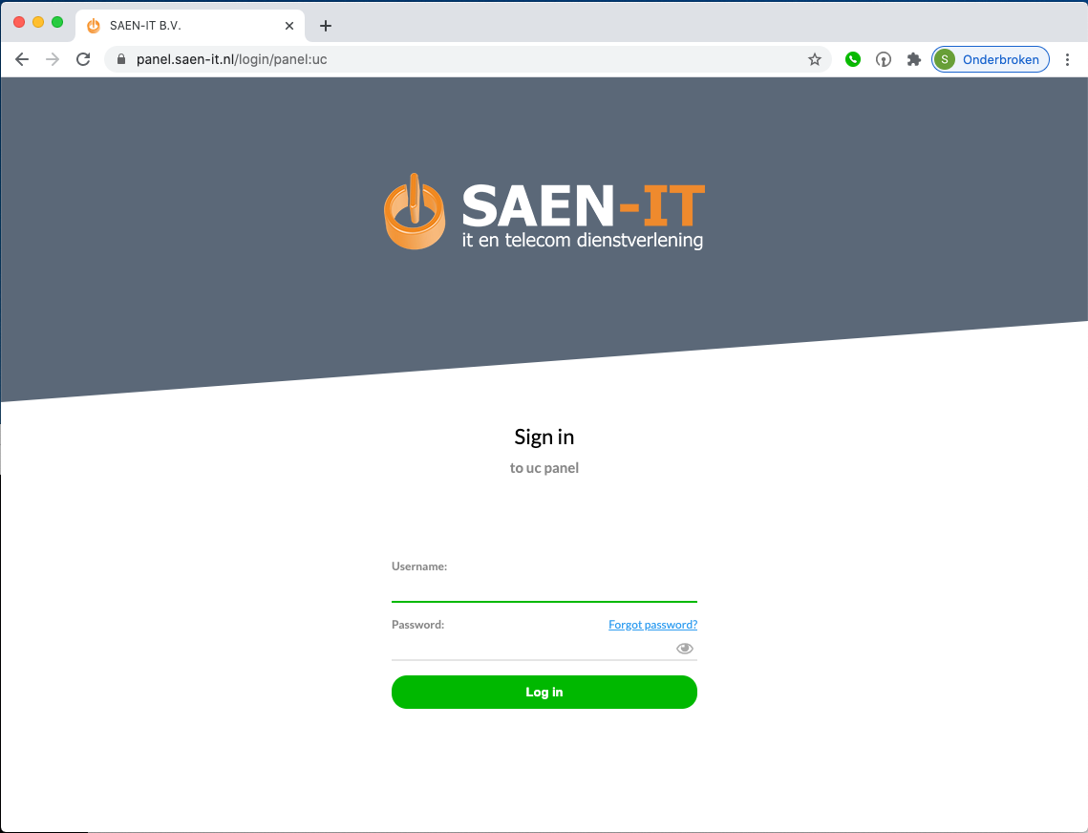Focus the Username input field

click(x=544, y=588)
